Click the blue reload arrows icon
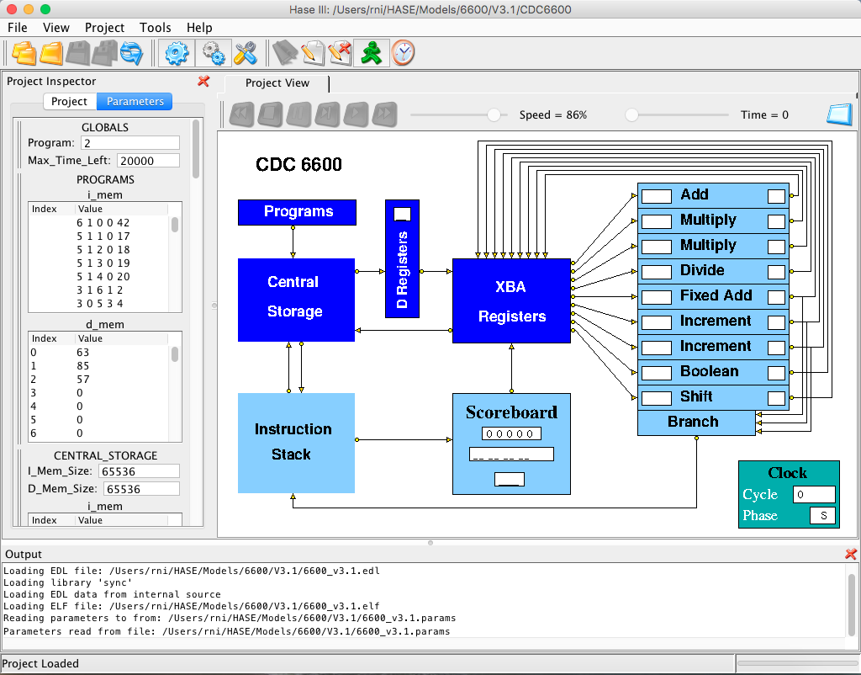This screenshot has width=861, height=675. point(131,53)
